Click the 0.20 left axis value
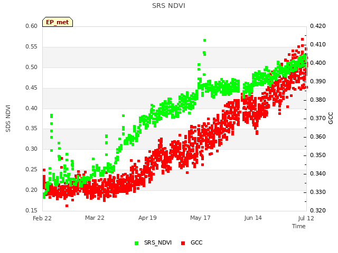This screenshot has width=338, height=253. 32,190
